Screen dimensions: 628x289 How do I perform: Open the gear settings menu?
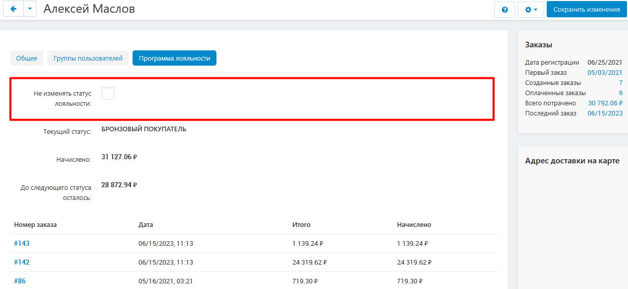point(531,10)
